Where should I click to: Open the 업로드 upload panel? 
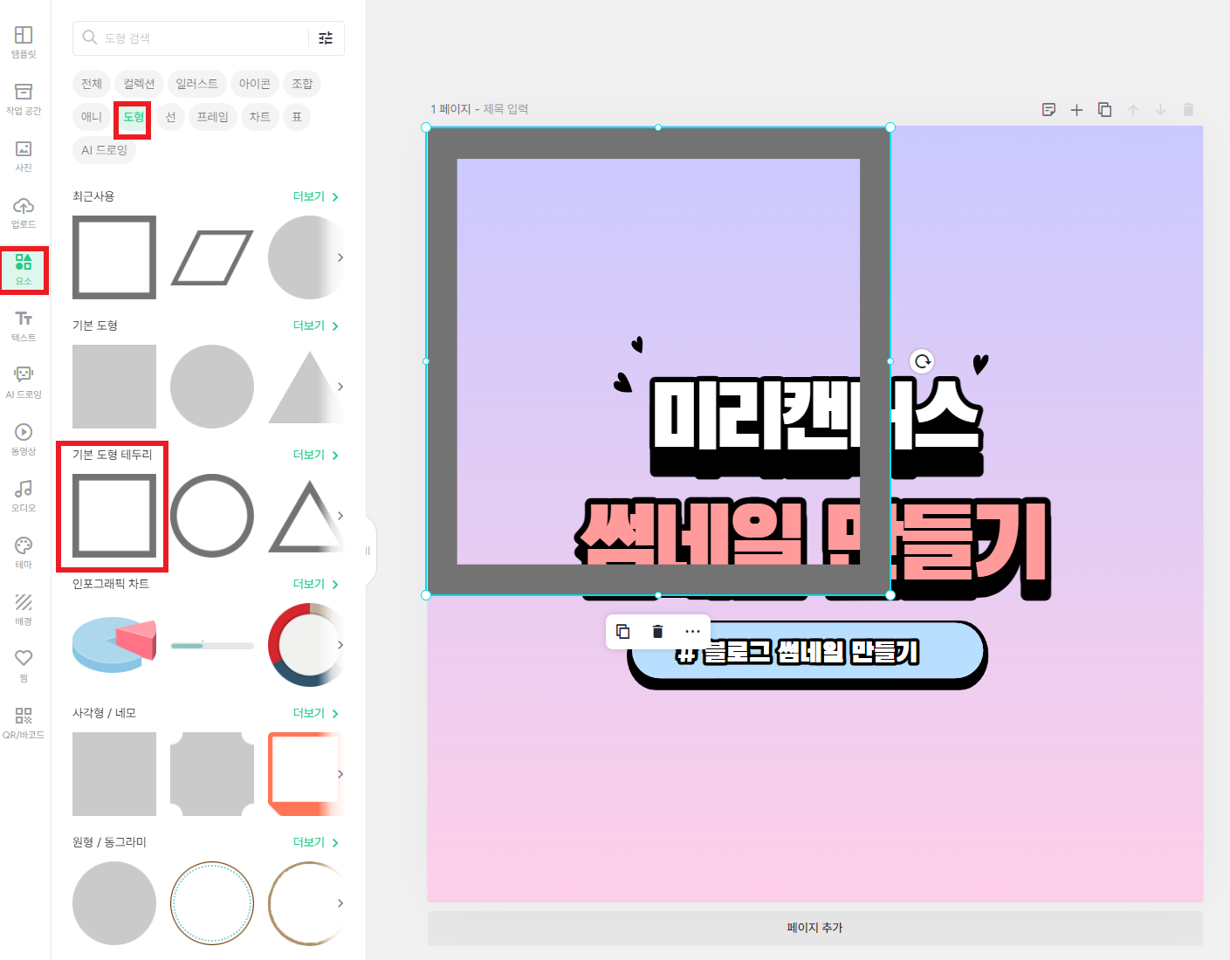[24, 212]
